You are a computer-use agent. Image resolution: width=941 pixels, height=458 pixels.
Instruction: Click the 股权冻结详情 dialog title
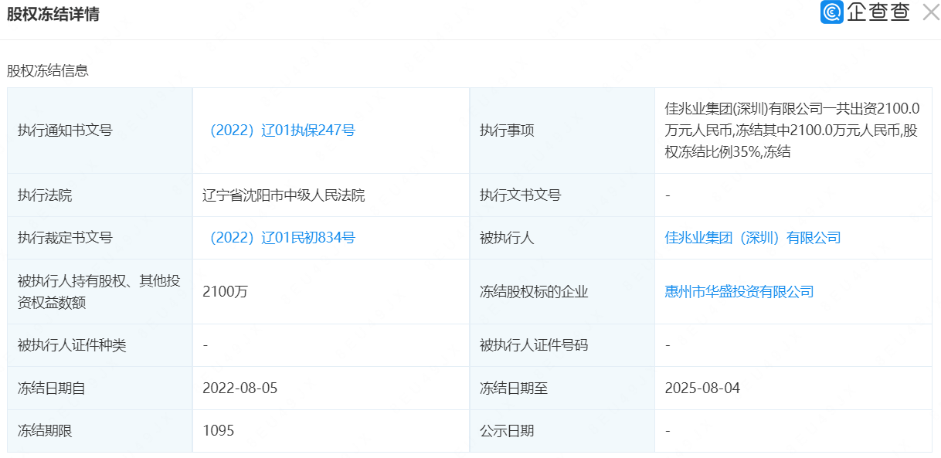[53, 15]
